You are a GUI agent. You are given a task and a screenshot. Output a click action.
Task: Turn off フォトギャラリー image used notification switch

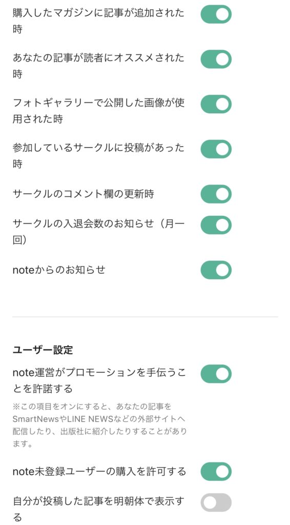[x=216, y=104]
